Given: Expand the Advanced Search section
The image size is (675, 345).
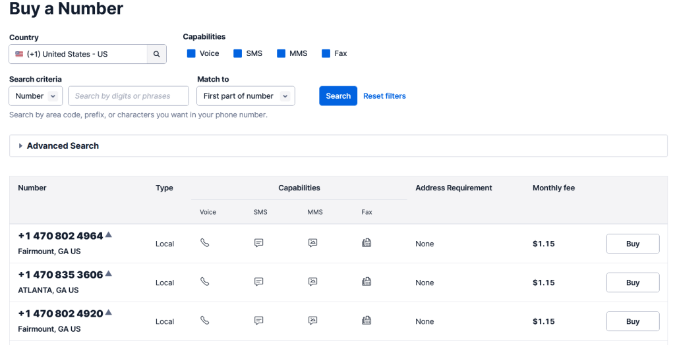Looking at the screenshot, I should [x=338, y=146].
